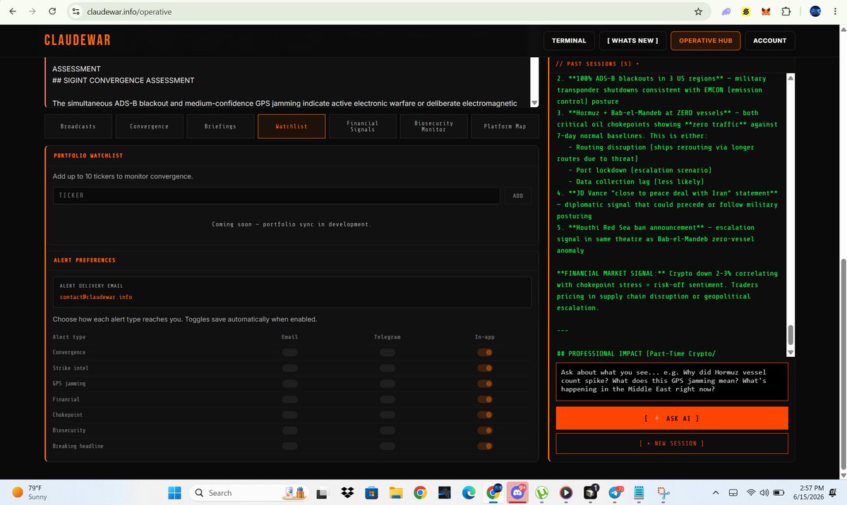Viewport: 847px width, 505px height.
Task: Expand the Past Sessions (5) list
Action: pos(597,63)
